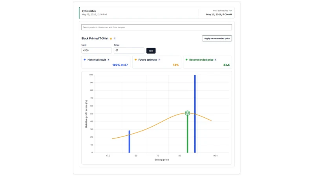Focus the Cost input field
The width and height of the screenshot is (314, 176).
pos(97,50)
